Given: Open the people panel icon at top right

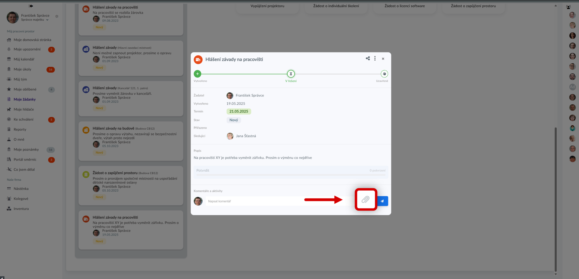Looking at the screenshot, I should pyautogui.click(x=568, y=7).
